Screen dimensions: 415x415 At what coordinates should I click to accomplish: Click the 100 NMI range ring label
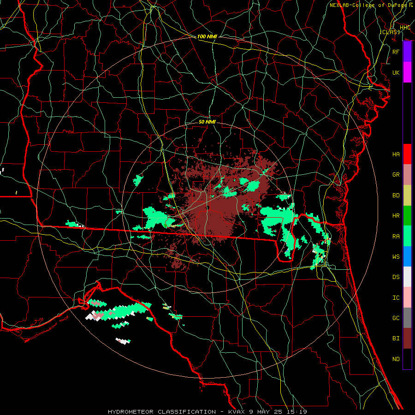(207, 36)
